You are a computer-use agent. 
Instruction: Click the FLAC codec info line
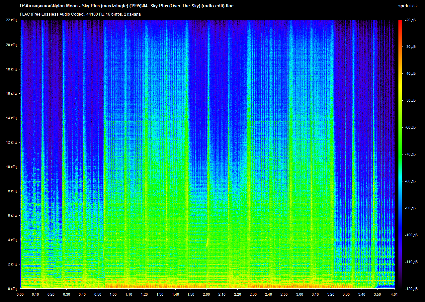tap(80, 14)
